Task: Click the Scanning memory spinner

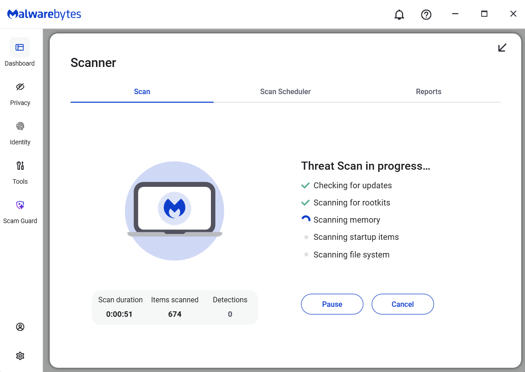Action: point(305,220)
